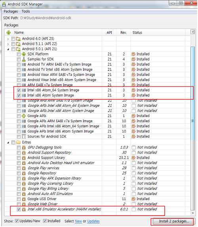The height and width of the screenshot is (227, 198).
Task: Click the Android TV Intel x86 Atom image icon
Action: click(24, 70)
